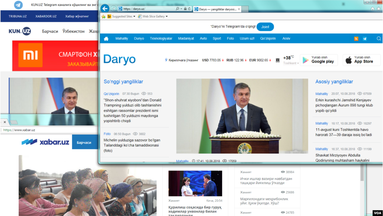Click Барчаси tab on xabar.uz

click(x=85, y=142)
